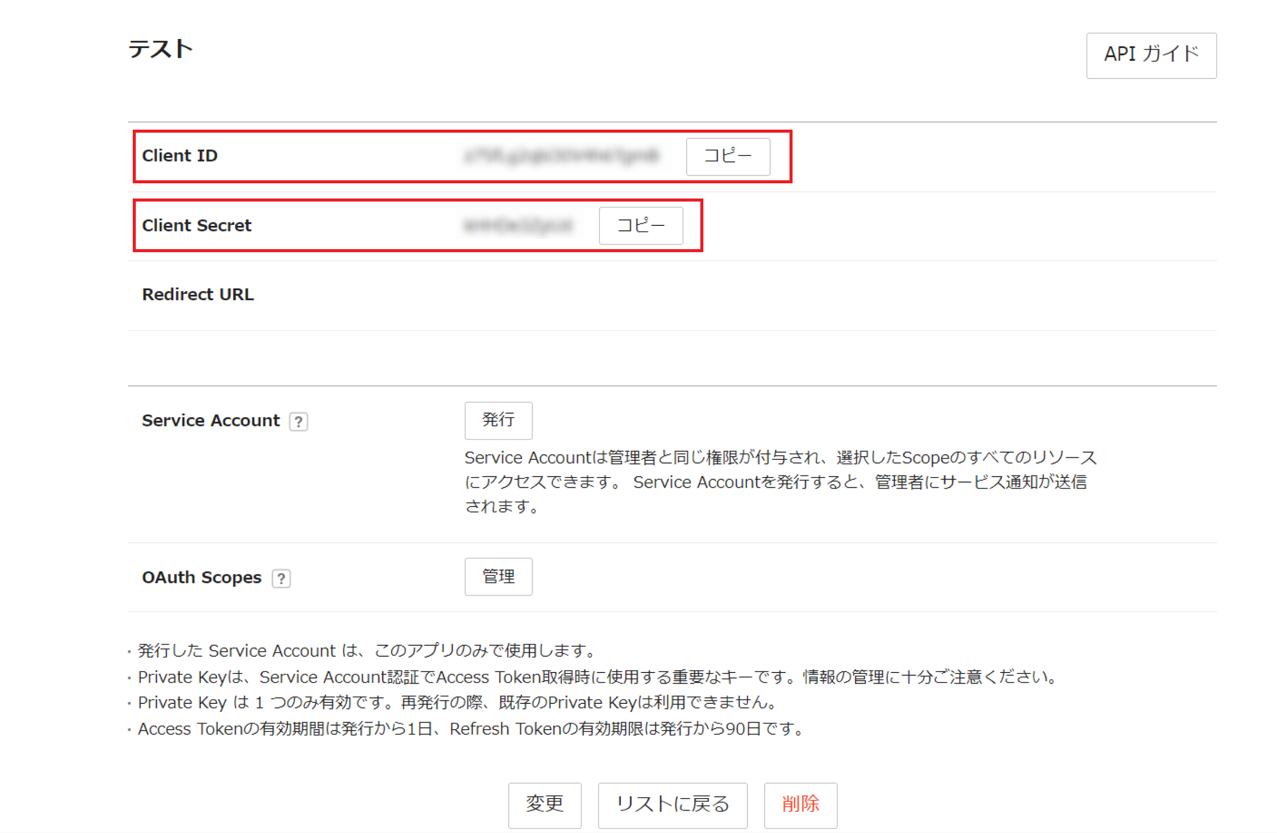Image resolution: width=1277 pixels, height=833 pixels.
Task: Click the Client Secret label
Action: [197, 225]
